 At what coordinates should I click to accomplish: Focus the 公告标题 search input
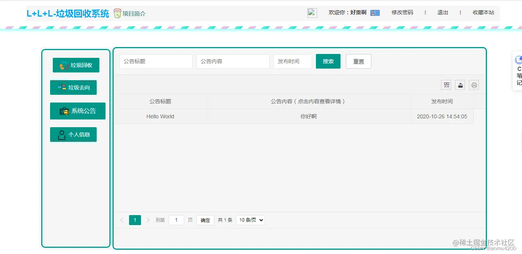tap(156, 61)
